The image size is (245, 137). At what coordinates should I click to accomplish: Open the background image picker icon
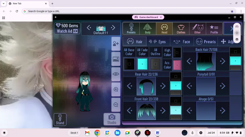[x=116, y=59]
